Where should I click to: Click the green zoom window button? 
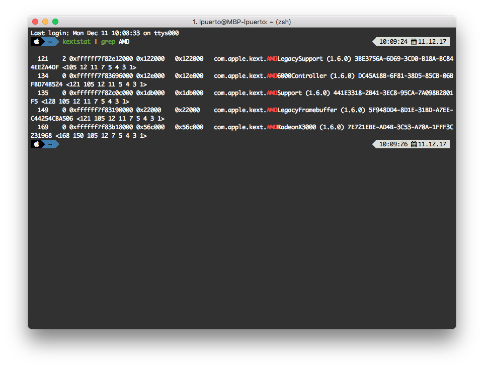[x=55, y=22]
